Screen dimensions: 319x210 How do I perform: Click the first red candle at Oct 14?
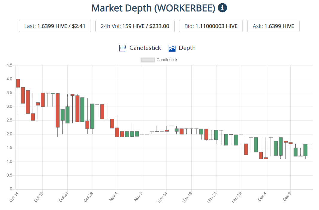[18, 83]
